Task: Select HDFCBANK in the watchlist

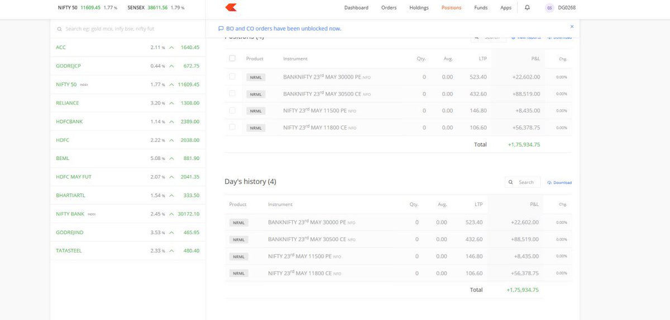Action: tap(128, 122)
